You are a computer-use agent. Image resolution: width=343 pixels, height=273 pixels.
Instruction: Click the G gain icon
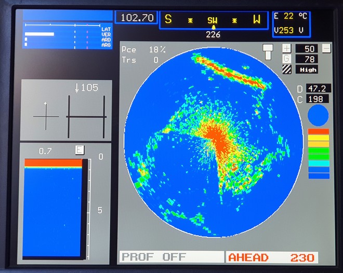pos(287,59)
